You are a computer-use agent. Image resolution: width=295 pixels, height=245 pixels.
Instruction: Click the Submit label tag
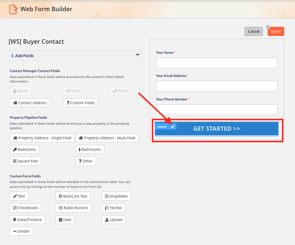click(x=162, y=127)
